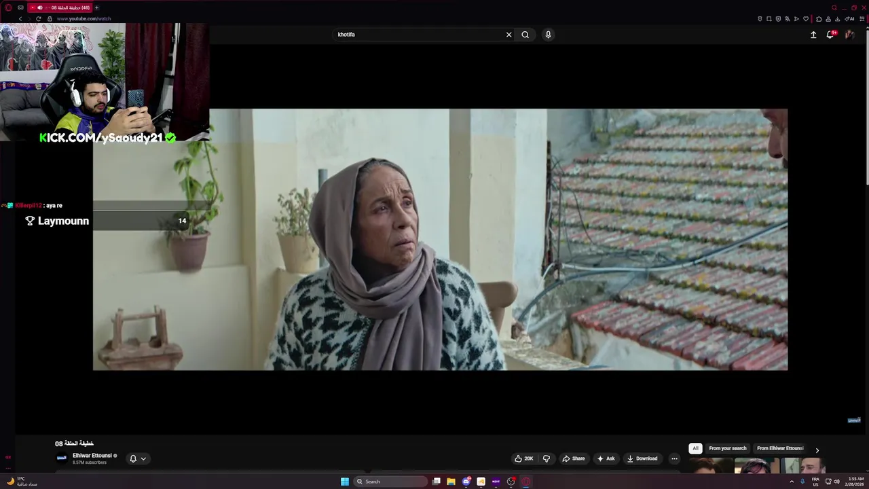
Task: Switch to Opera GX on taskbar
Action: click(526, 482)
